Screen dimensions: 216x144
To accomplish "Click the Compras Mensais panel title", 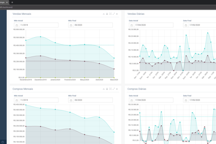I will click(23, 89).
